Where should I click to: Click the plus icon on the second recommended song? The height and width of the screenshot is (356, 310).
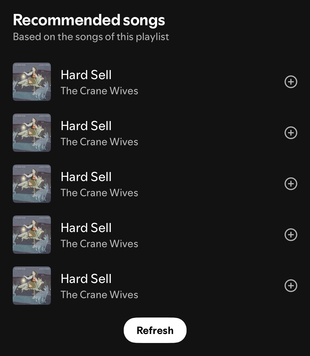click(291, 133)
